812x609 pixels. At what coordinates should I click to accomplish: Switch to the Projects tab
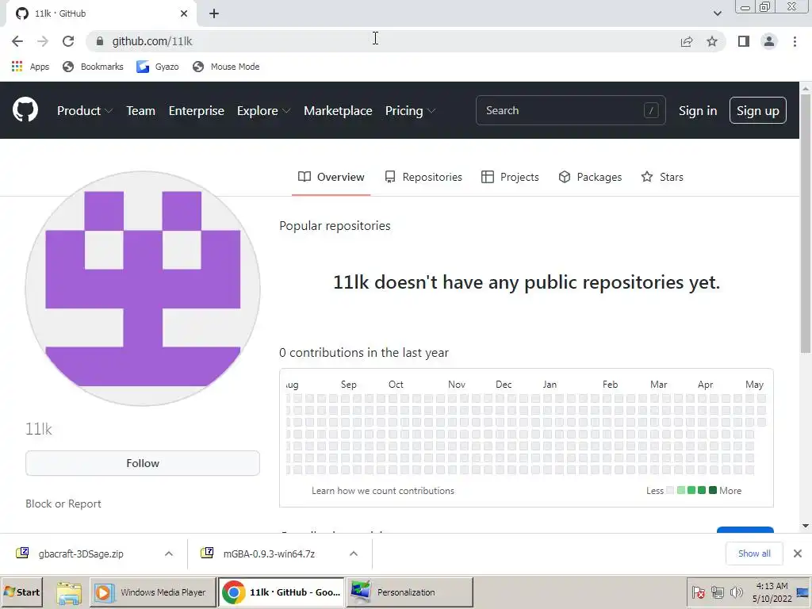tap(510, 177)
